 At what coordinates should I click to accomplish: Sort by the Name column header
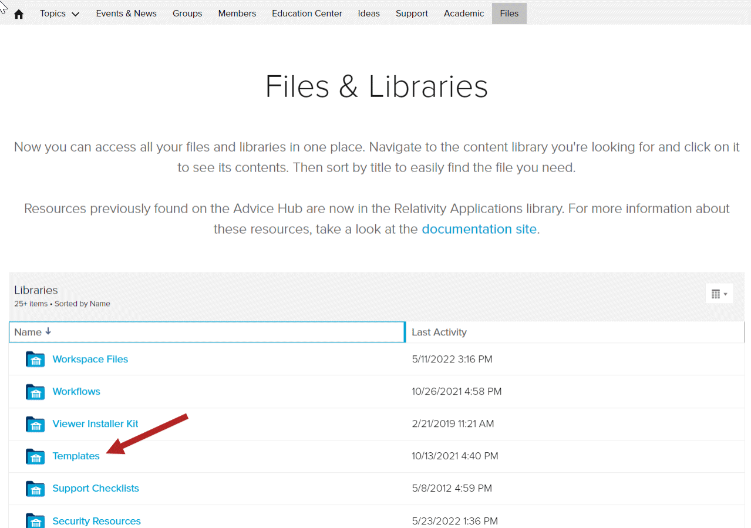207,332
